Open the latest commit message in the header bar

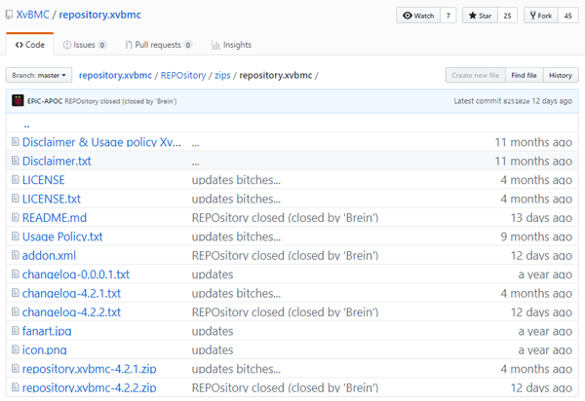coord(121,101)
